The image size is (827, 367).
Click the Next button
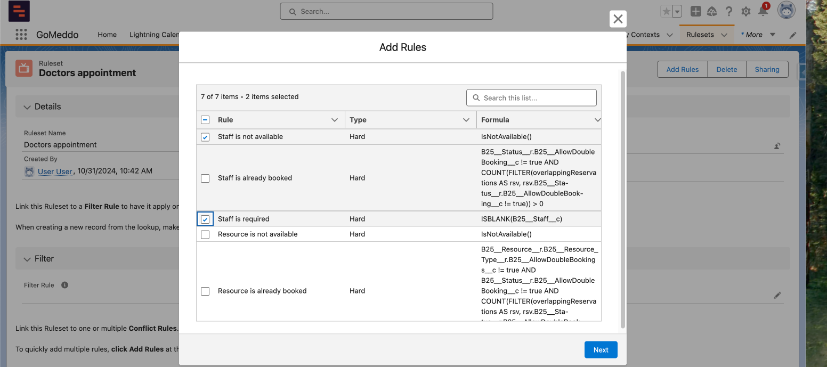[x=601, y=350]
